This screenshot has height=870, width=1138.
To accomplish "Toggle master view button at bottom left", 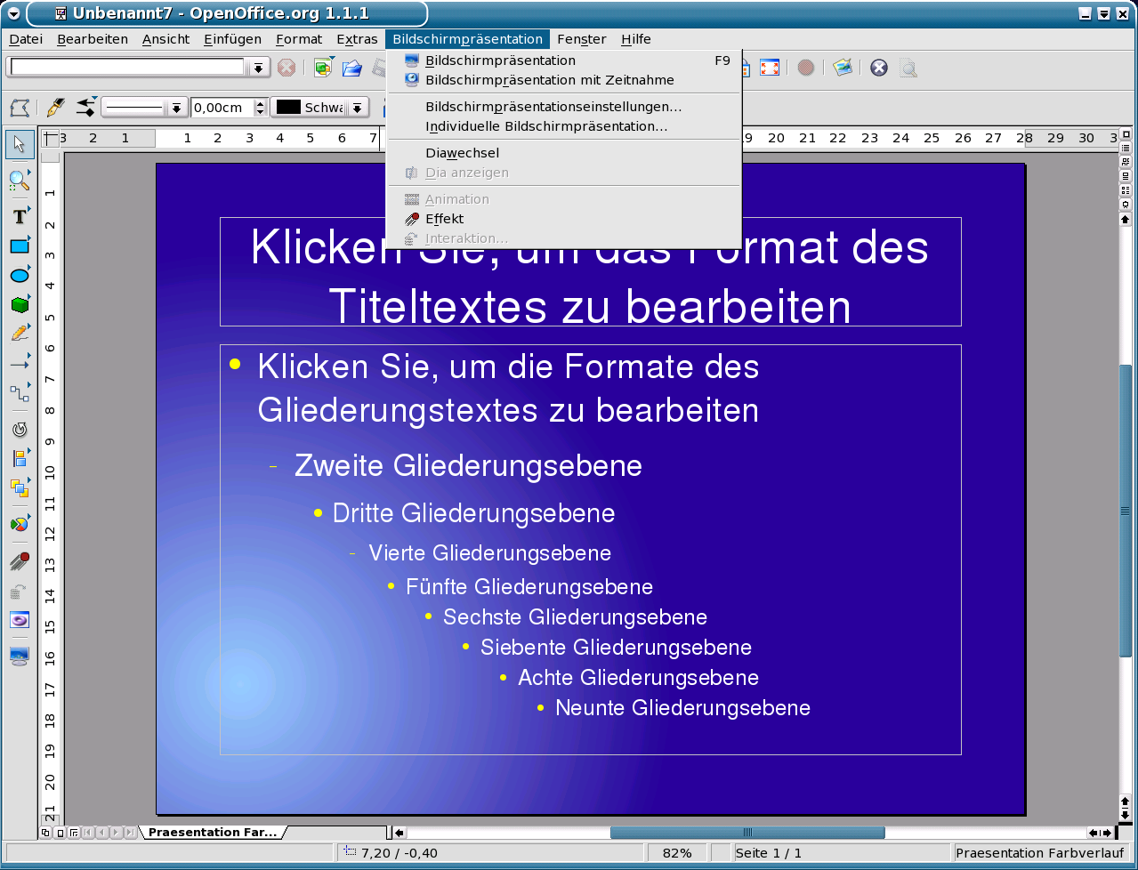I will click(60, 833).
